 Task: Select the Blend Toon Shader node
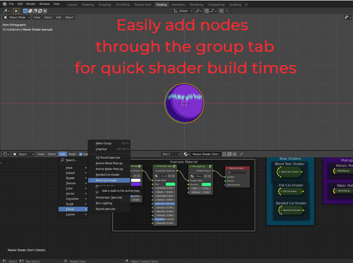point(289,172)
